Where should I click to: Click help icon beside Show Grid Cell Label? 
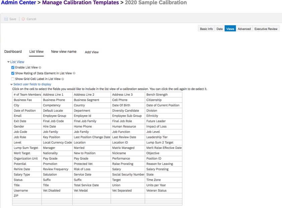[63, 79]
